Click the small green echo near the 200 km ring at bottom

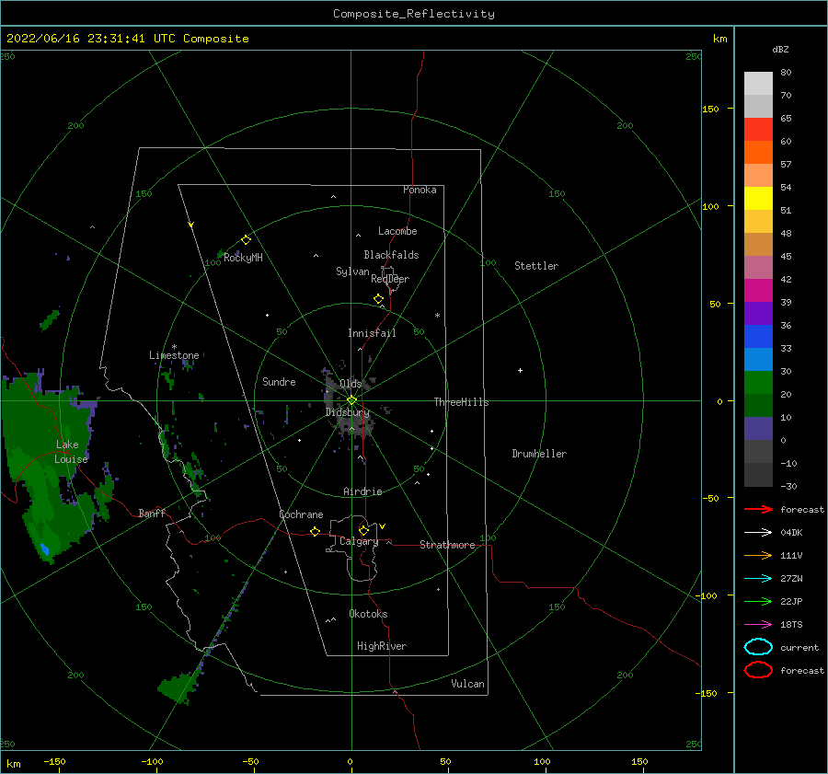[179, 687]
